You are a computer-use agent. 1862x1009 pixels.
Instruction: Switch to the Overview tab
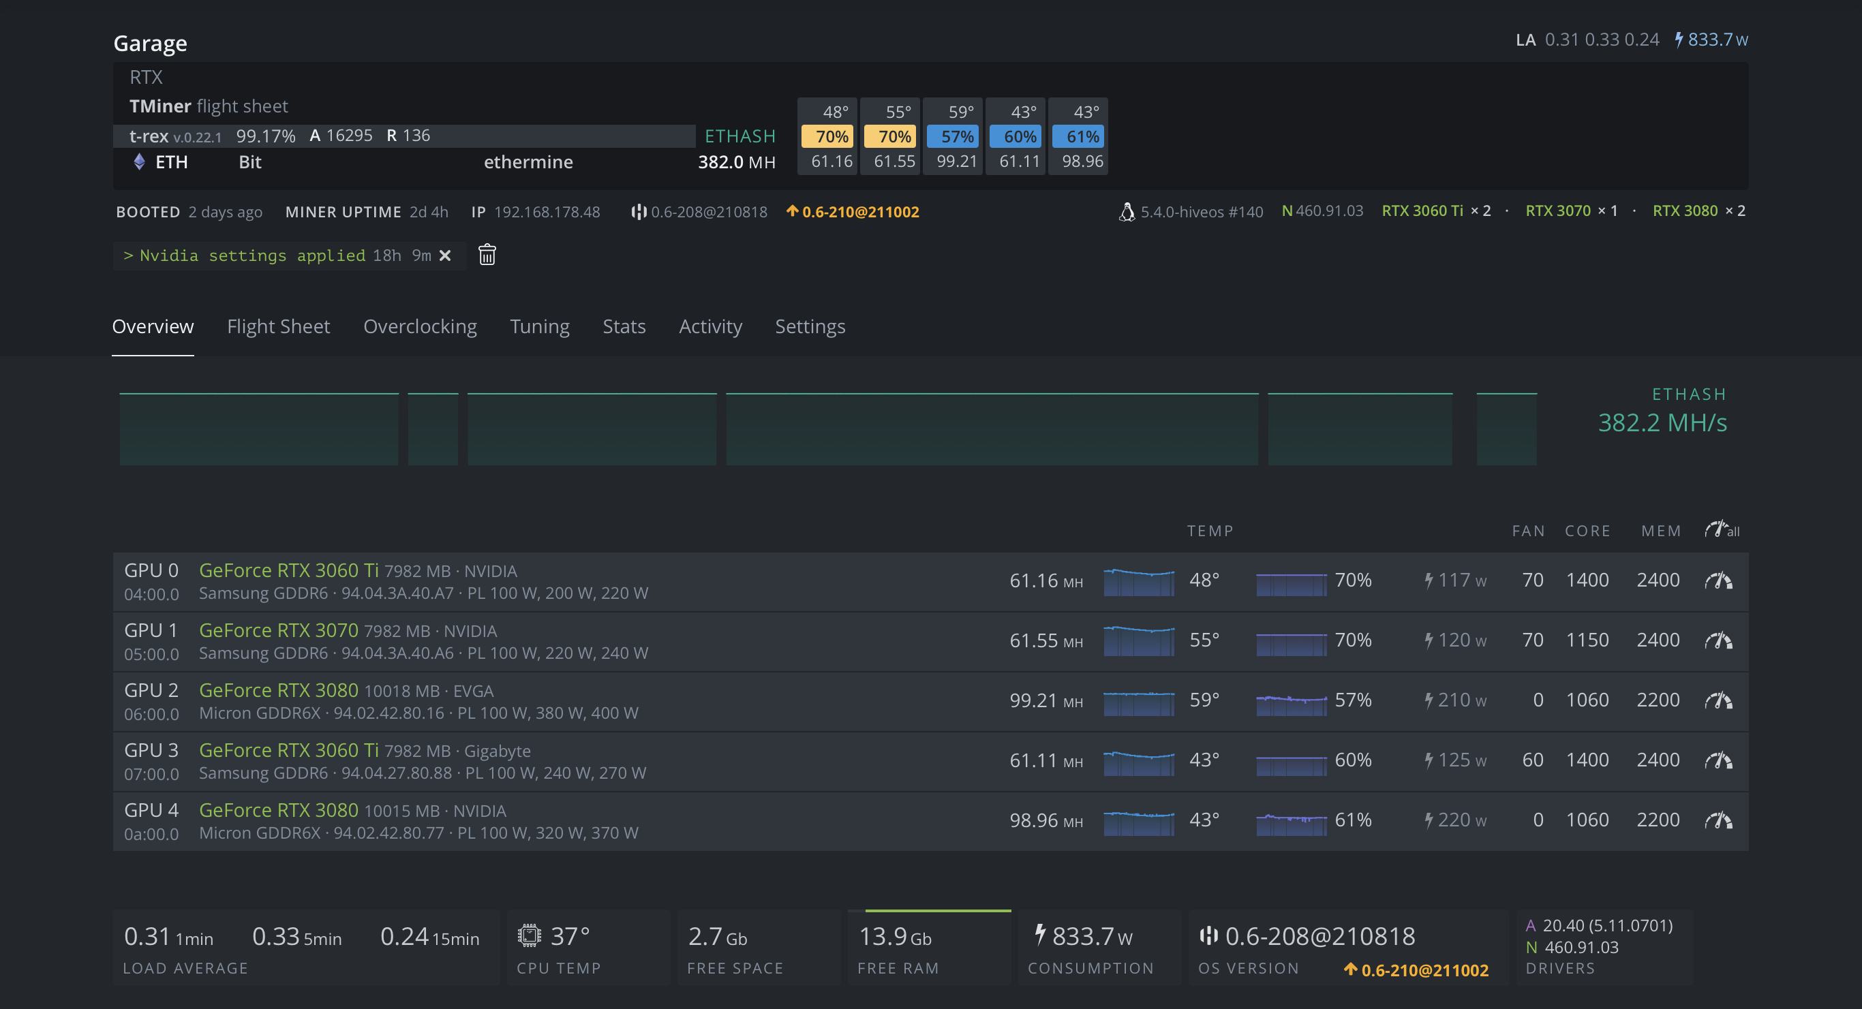tap(153, 327)
